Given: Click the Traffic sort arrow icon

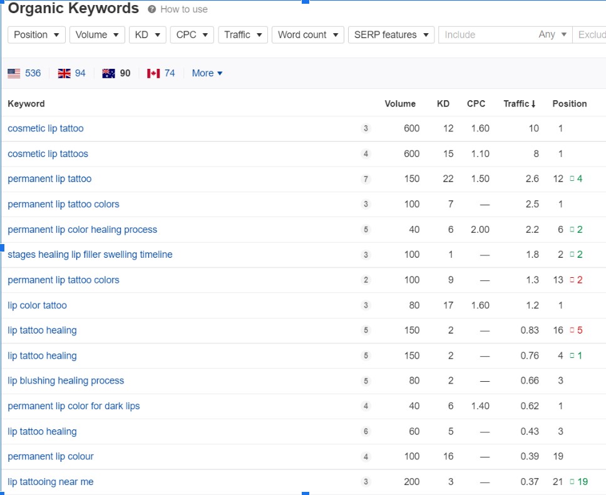Looking at the screenshot, I should pyautogui.click(x=533, y=103).
